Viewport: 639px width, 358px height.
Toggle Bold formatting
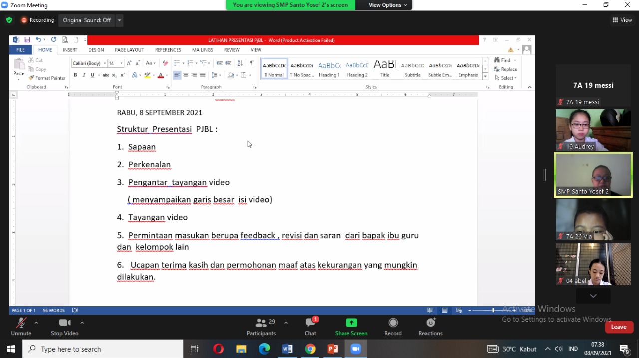75,75
